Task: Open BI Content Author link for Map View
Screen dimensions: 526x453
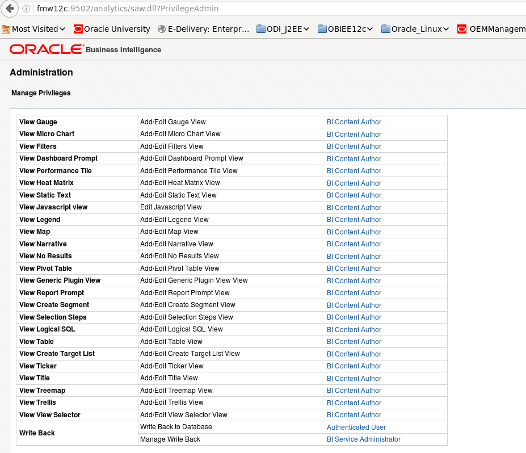Action: 354,232
